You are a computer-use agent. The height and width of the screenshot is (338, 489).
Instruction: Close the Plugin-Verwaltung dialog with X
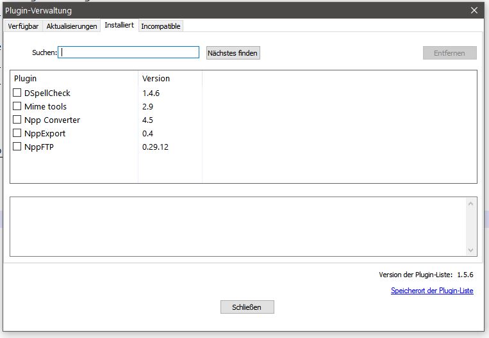click(x=474, y=10)
